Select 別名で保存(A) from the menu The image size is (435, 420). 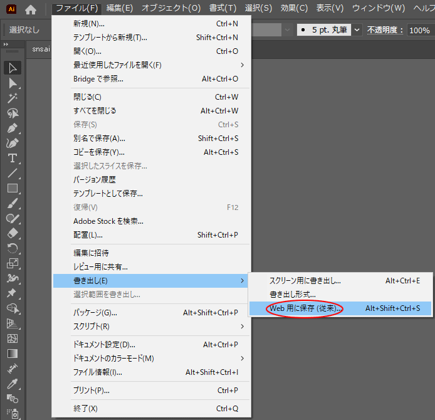(99, 138)
